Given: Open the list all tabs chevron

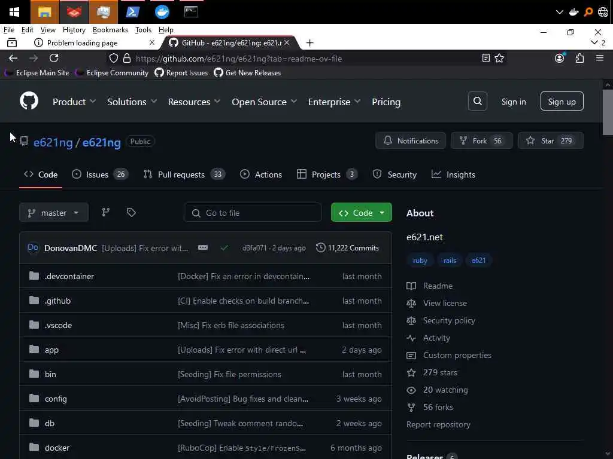Looking at the screenshot, I should tap(594, 42).
